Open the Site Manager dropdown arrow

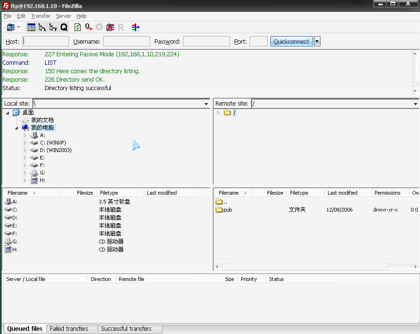tap(18, 27)
